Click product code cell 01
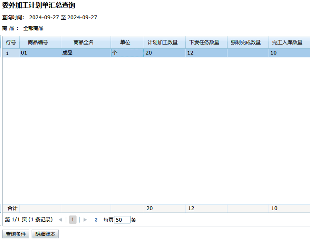The height and width of the screenshot is (239, 310). coord(40,53)
